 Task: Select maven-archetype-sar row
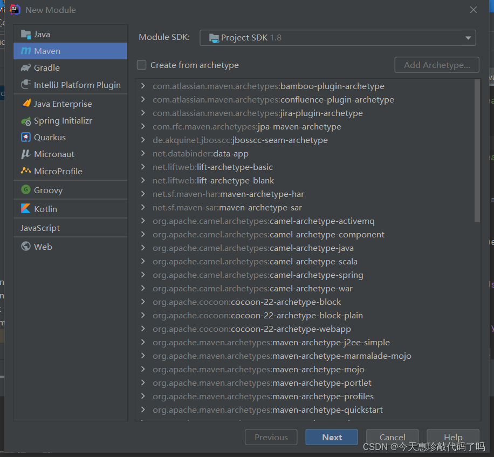tap(306, 208)
